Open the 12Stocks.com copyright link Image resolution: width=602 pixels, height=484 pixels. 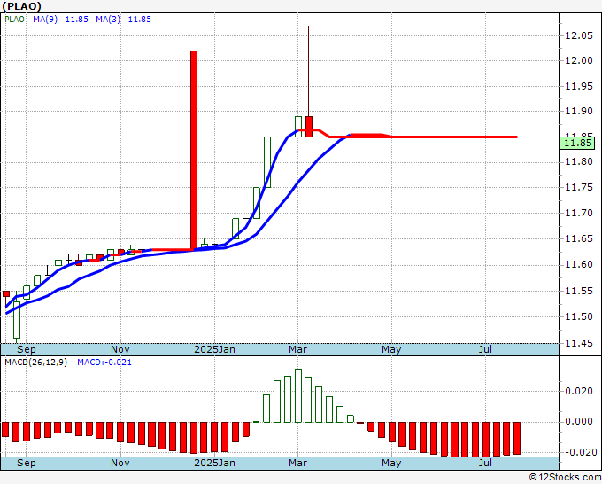(565, 477)
